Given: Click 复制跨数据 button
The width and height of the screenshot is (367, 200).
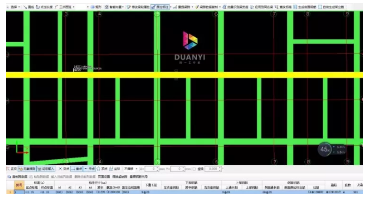Looking at the screenshot, I should (17, 177).
